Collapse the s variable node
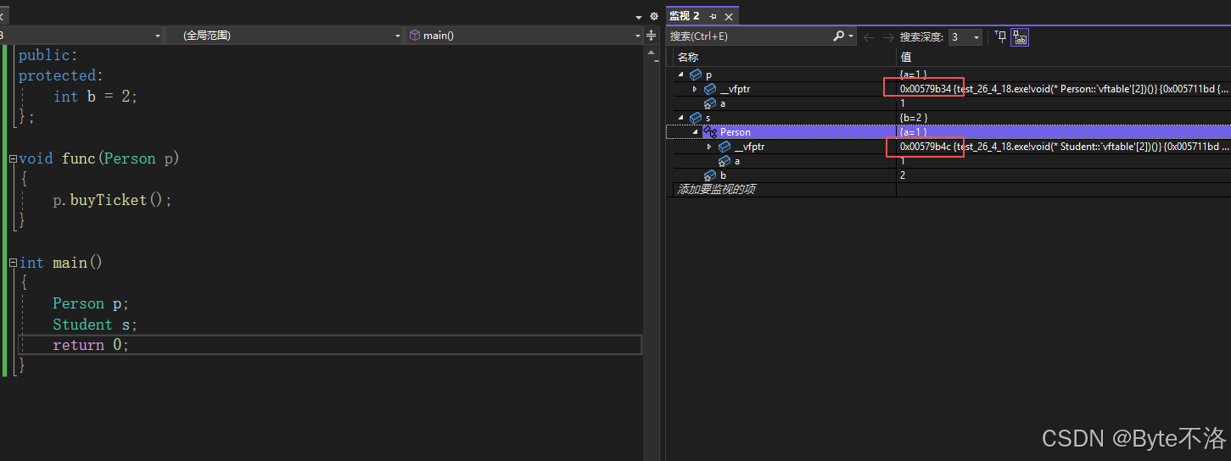The height and width of the screenshot is (461, 1231). coord(681,117)
